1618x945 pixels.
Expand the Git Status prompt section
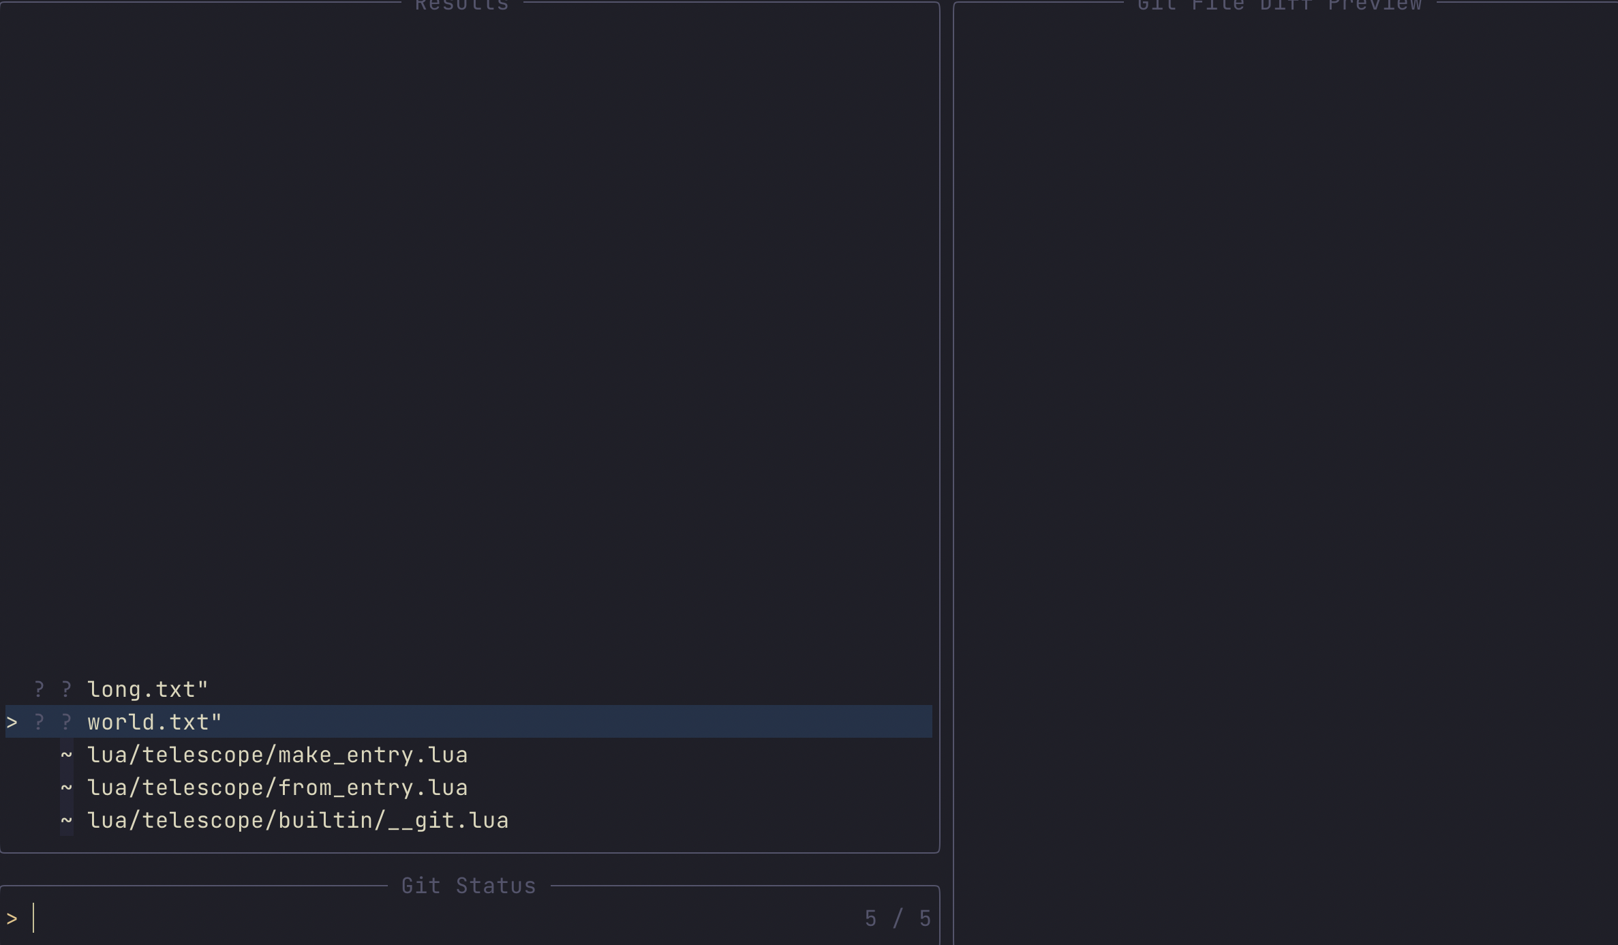click(468, 884)
